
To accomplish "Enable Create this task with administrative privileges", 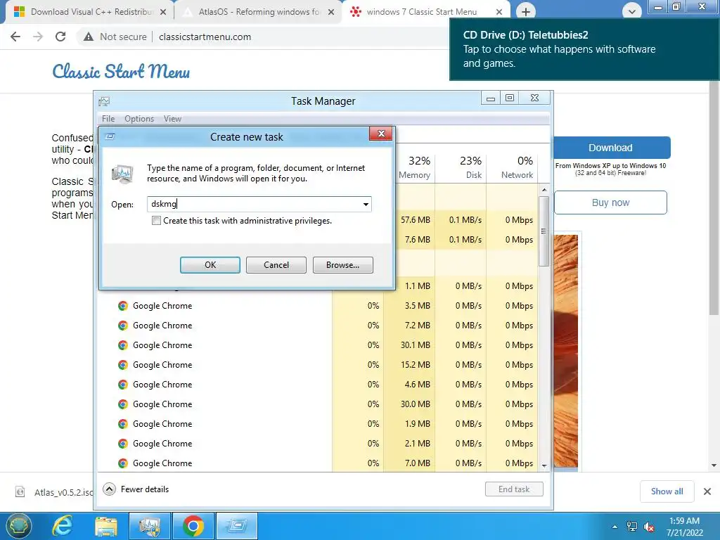I will coord(157,220).
